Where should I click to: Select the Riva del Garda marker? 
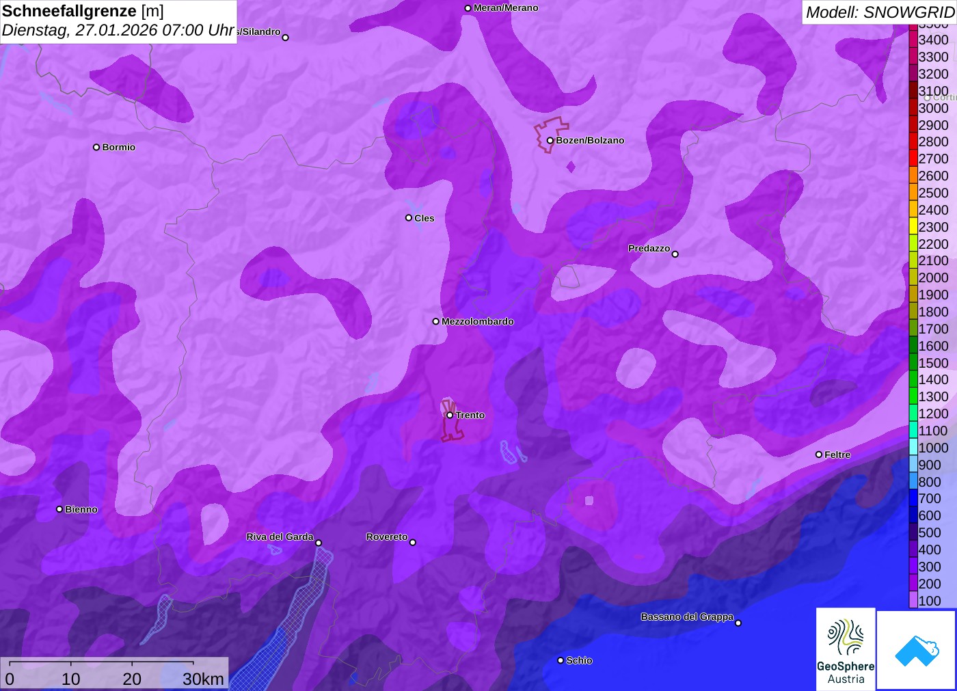point(319,543)
